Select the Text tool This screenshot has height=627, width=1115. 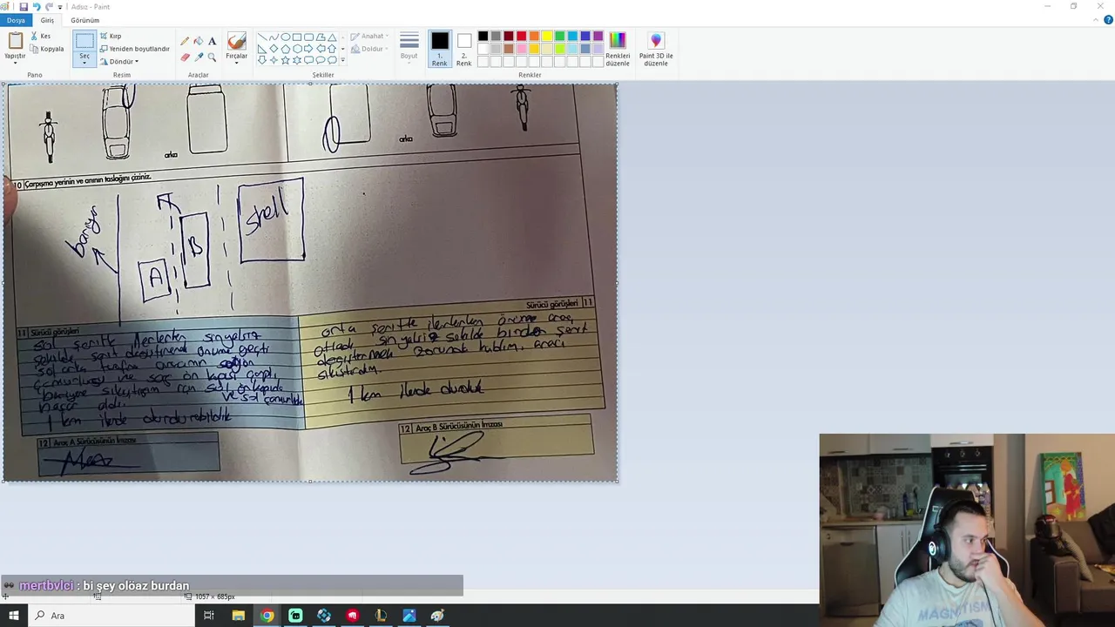tap(212, 41)
